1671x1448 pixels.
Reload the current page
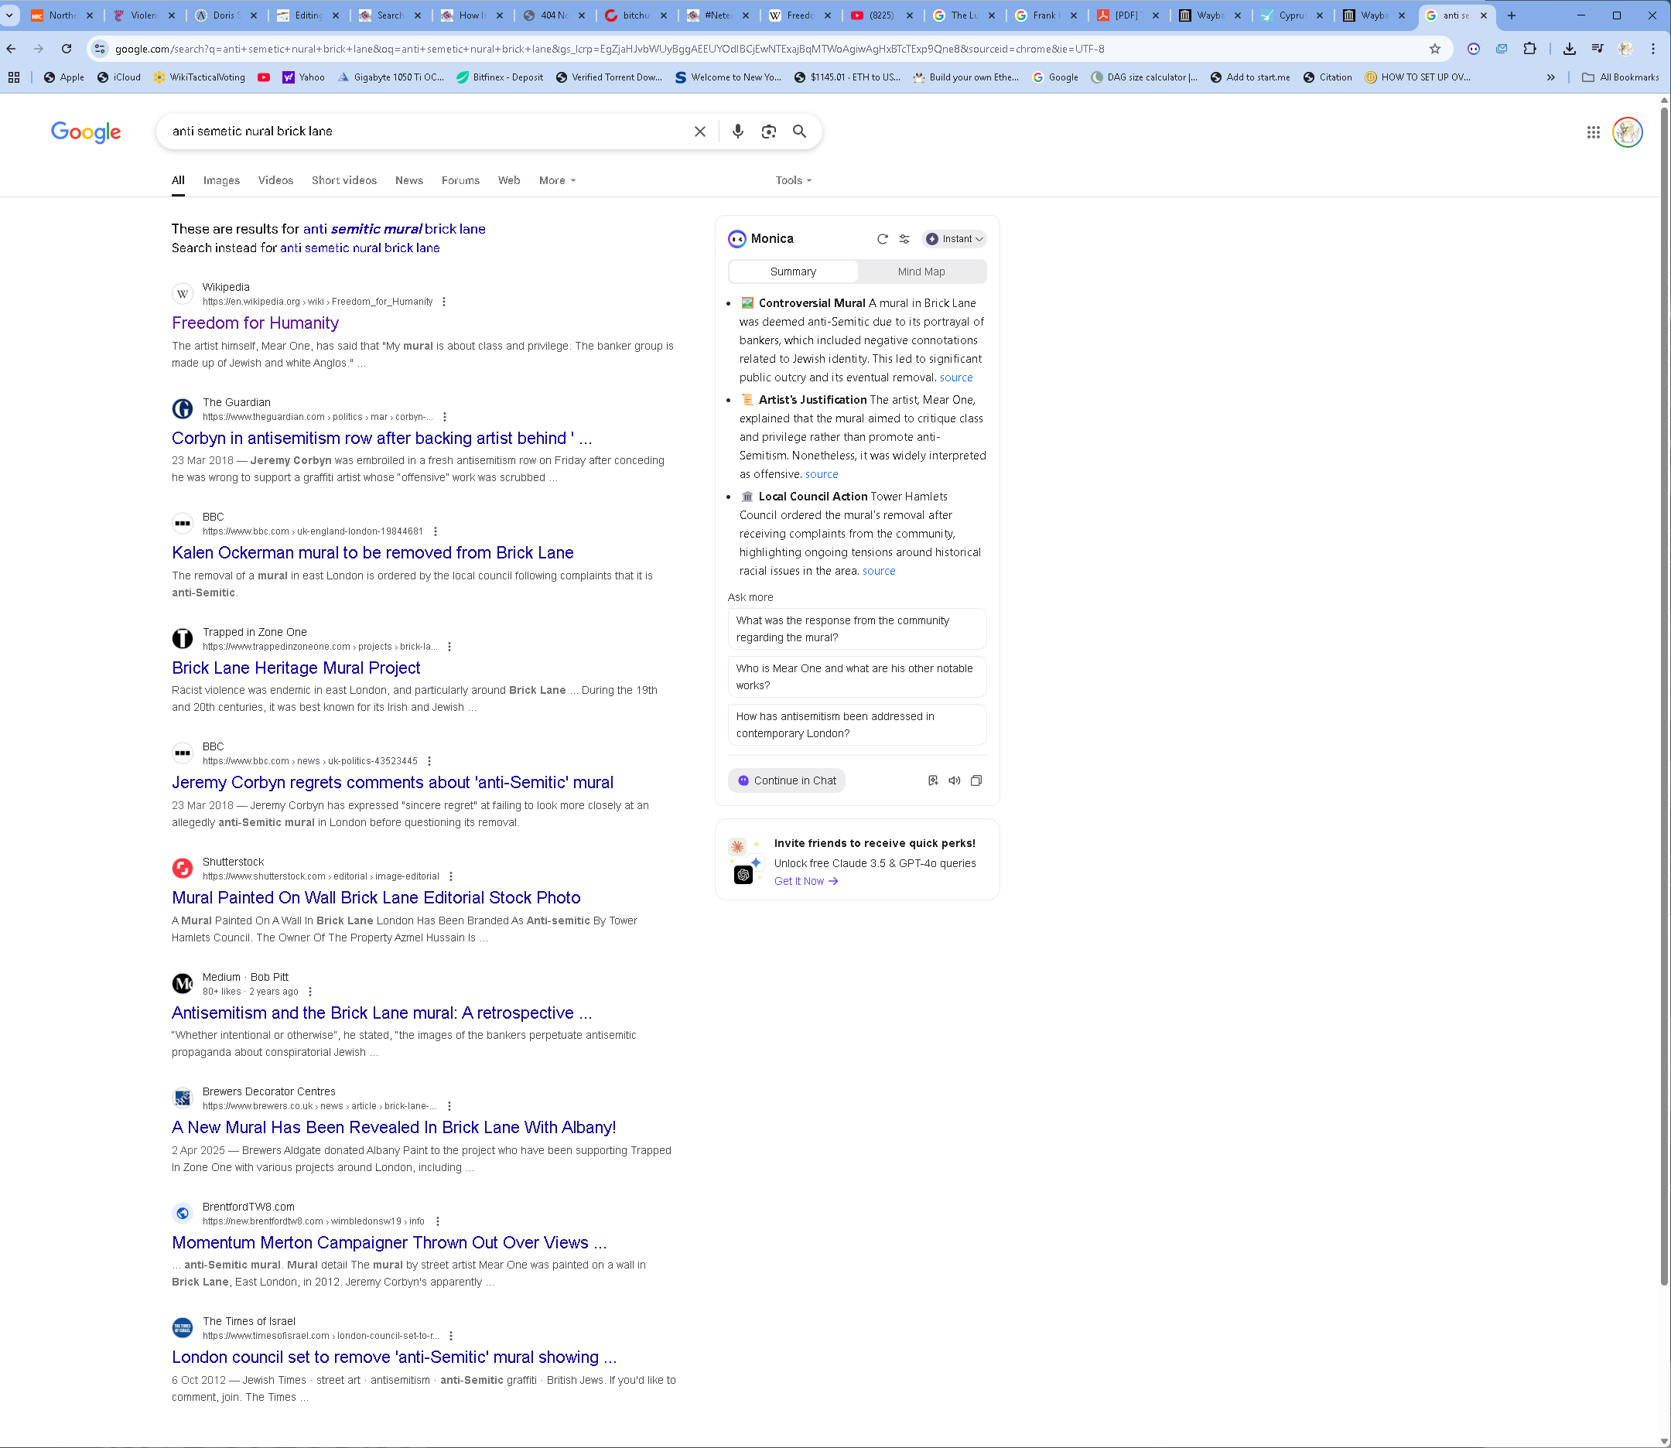pos(67,50)
